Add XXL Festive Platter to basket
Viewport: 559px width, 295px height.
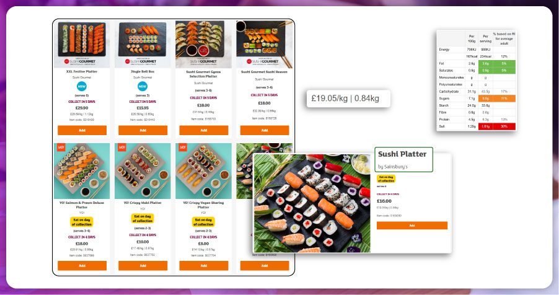[x=82, y=130]
